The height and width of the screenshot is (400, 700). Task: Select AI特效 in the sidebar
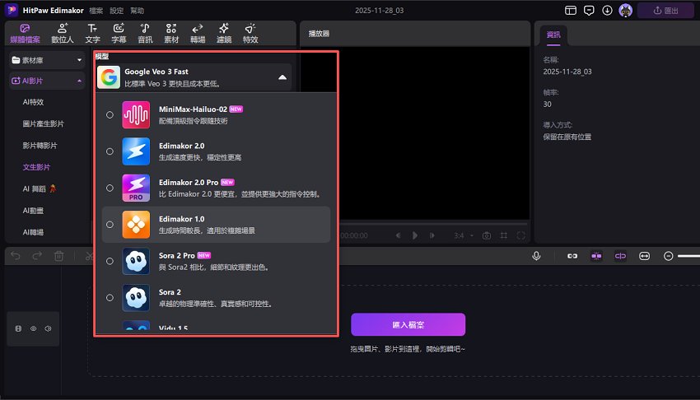[x=33, y=102]
